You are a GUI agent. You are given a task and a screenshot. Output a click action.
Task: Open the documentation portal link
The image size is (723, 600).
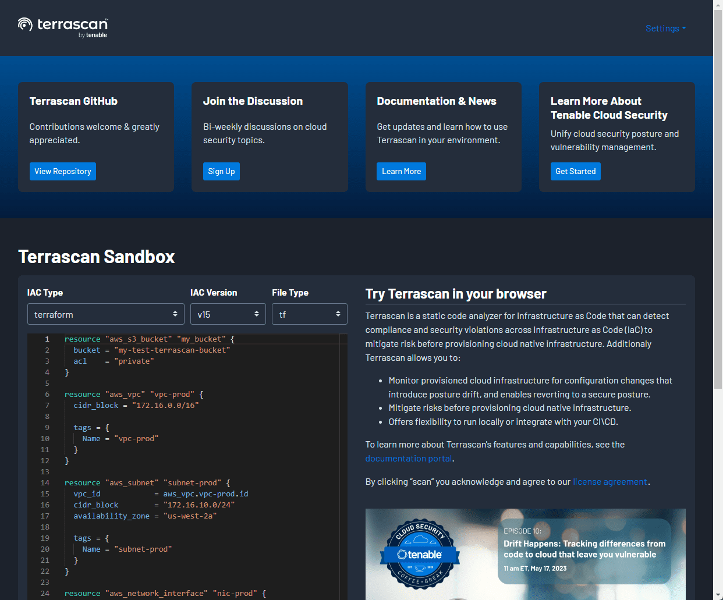409,459
